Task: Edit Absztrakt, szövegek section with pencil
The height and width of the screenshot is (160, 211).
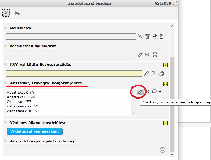Action: pyautogui.click(x=140, y=92)
